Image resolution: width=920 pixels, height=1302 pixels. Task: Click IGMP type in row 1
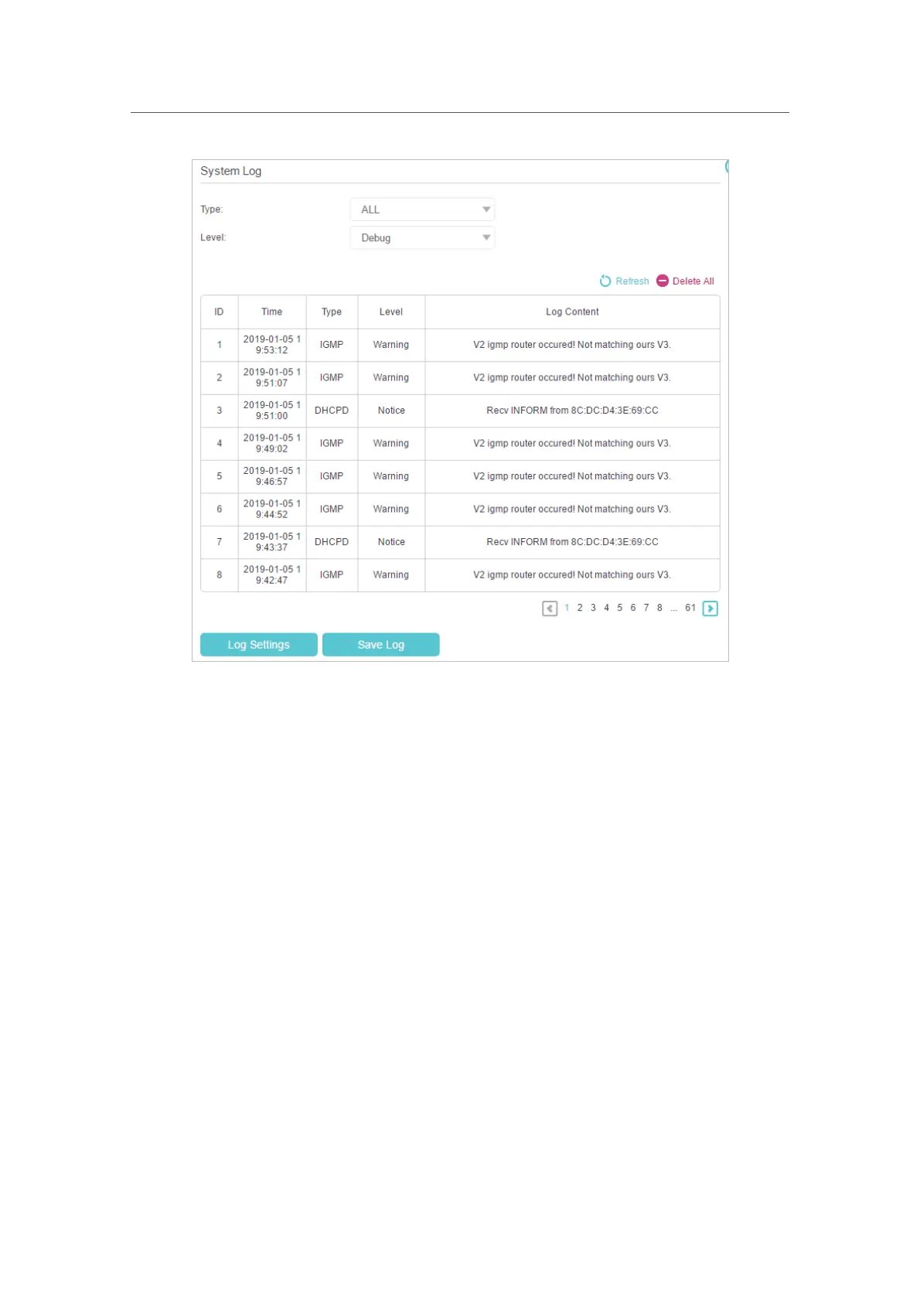[x=332, y=345]
